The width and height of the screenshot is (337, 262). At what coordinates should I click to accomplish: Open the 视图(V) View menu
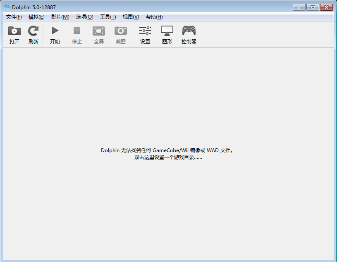coord(131,17)
